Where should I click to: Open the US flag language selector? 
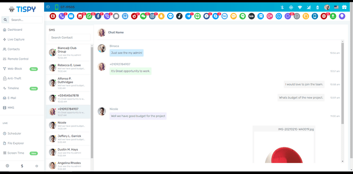pyautogui.click(x=336, y=7)
